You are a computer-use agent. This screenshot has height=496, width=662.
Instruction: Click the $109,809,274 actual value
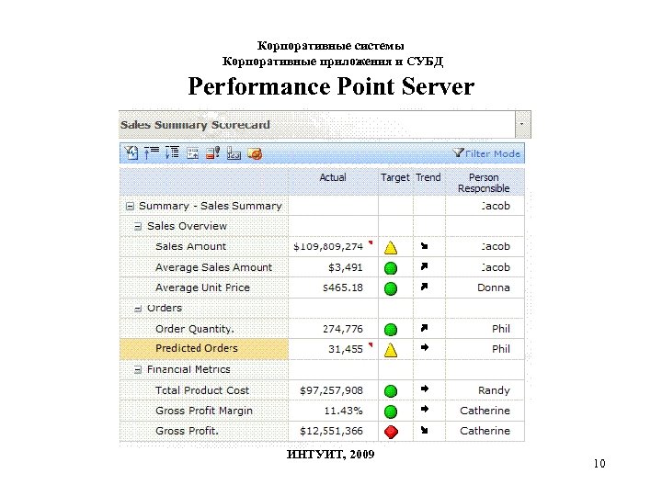point(328,247)
